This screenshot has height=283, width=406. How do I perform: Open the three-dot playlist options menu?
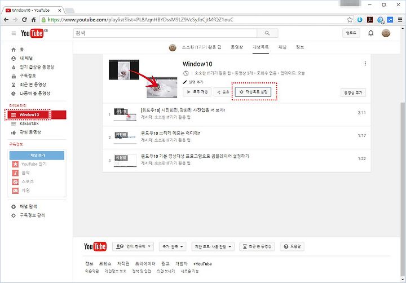tap(365, 64)
